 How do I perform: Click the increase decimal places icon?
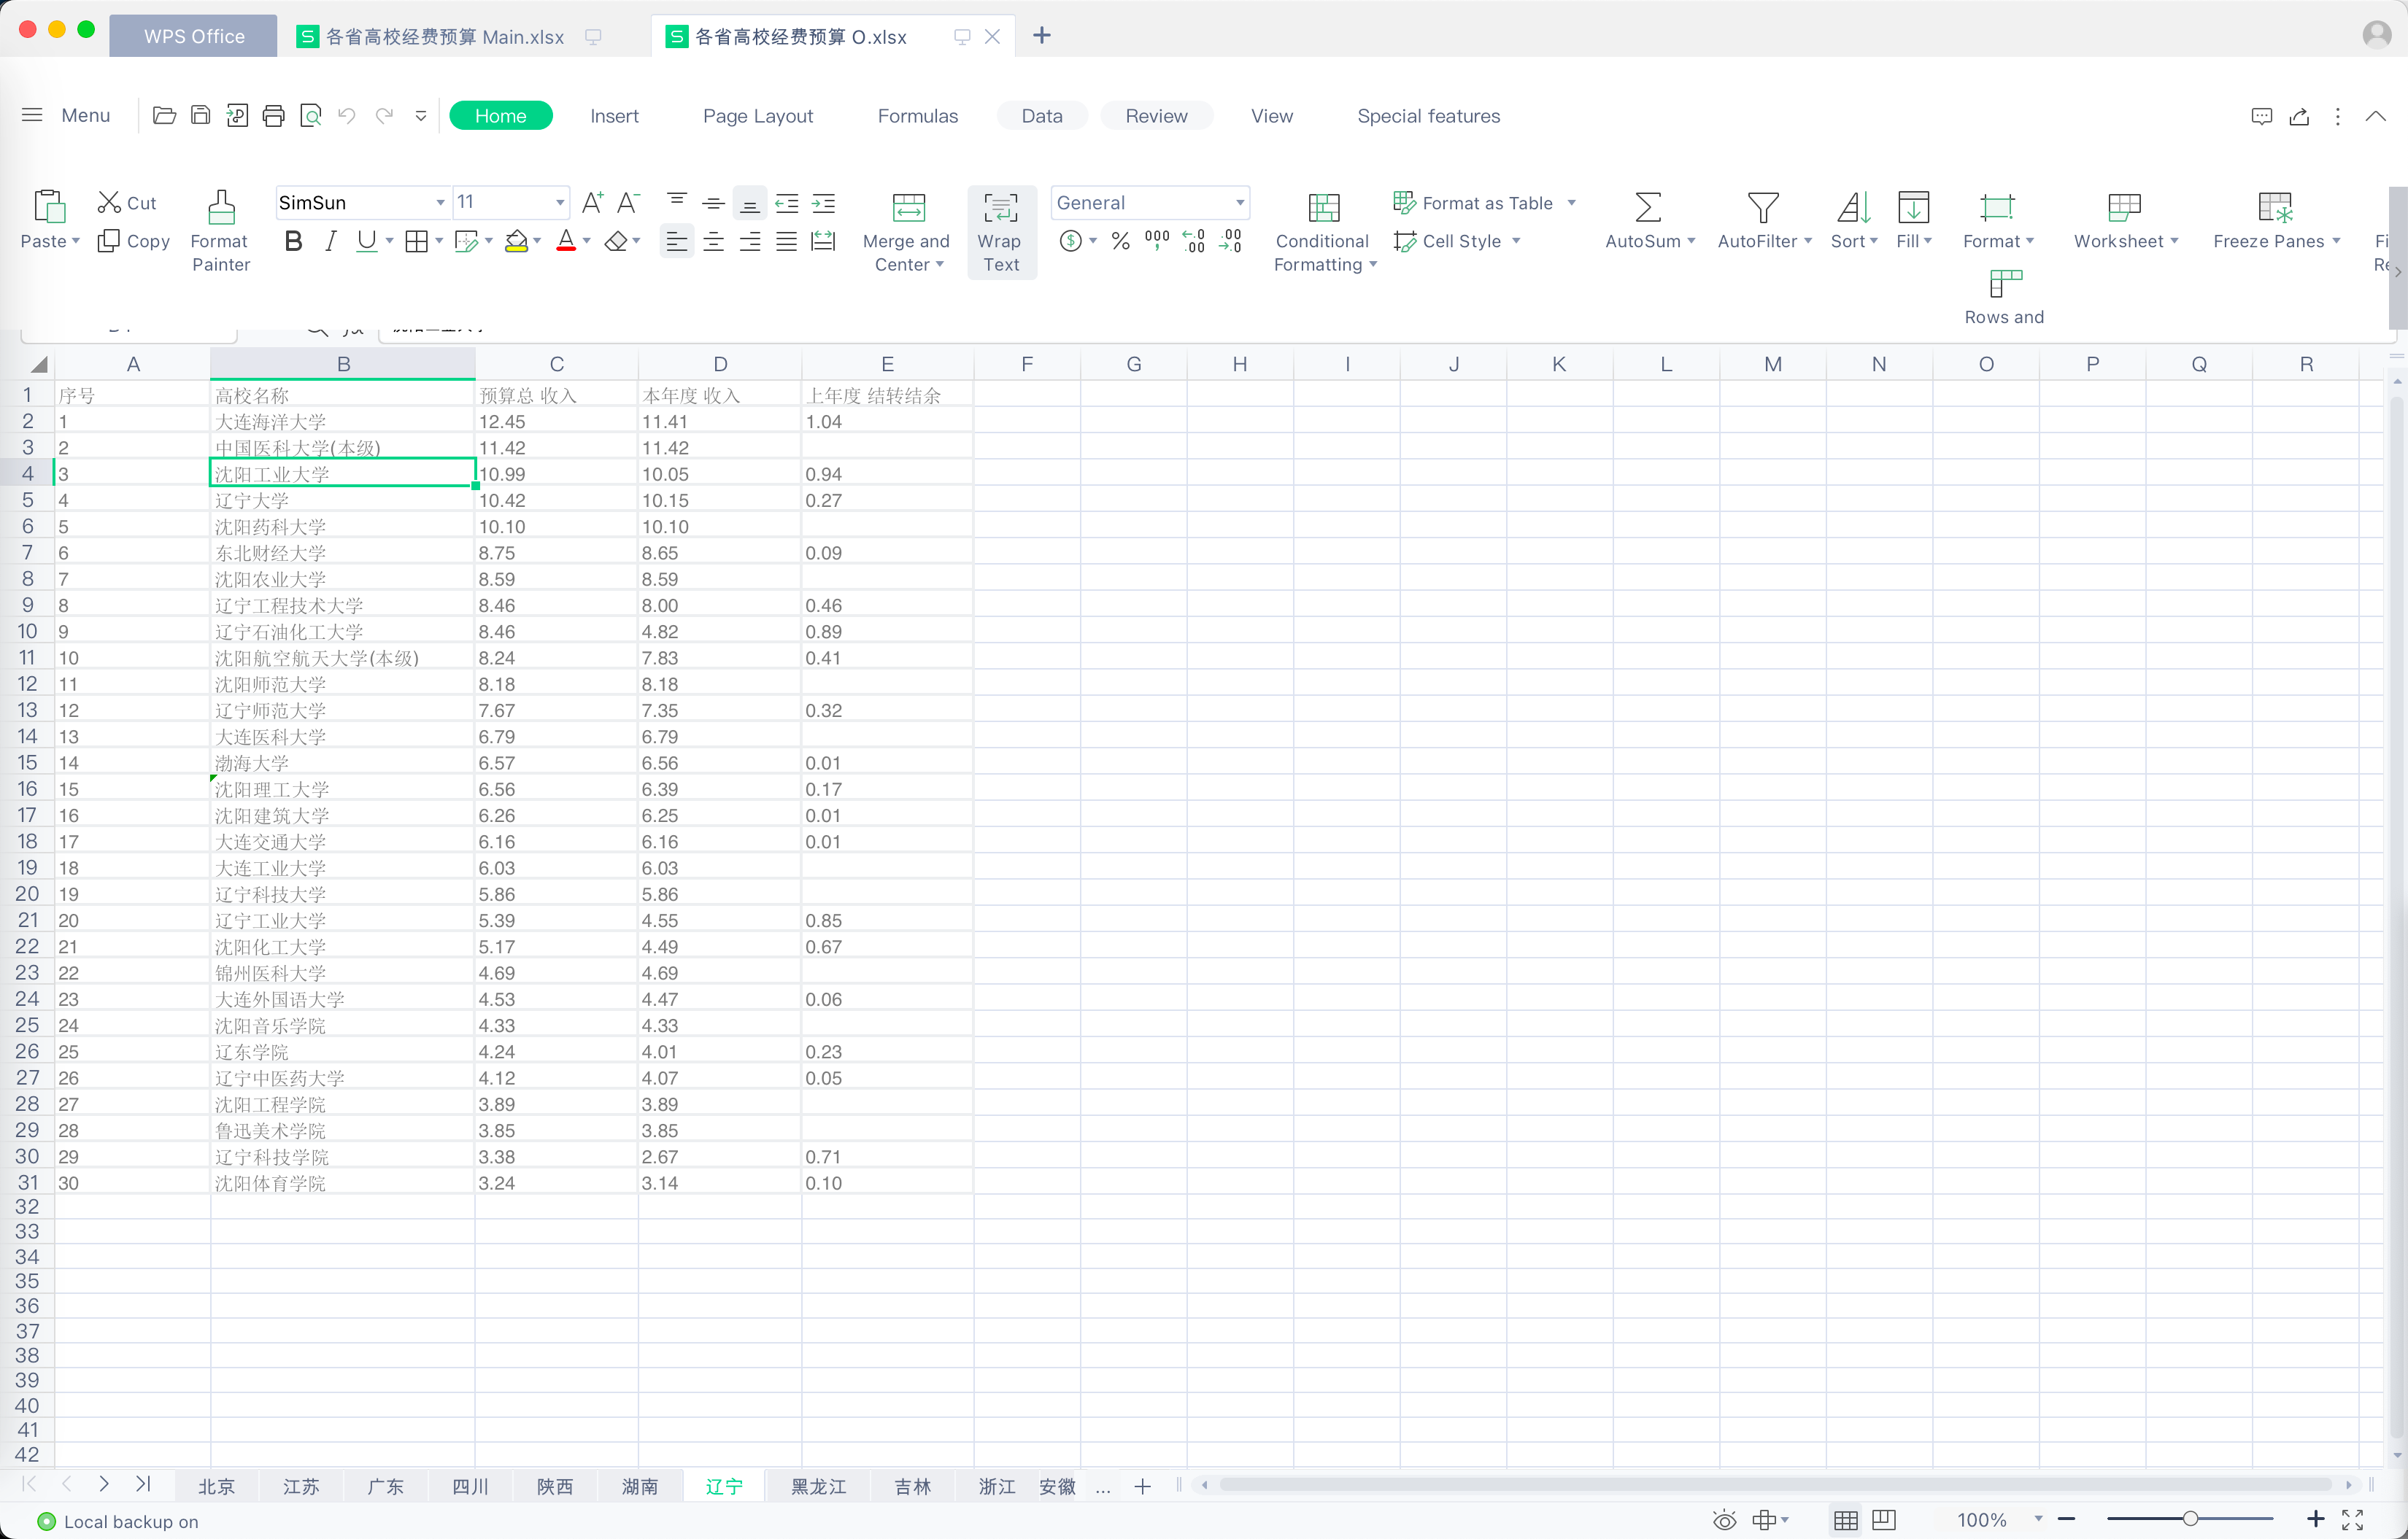coord(1194,241)
